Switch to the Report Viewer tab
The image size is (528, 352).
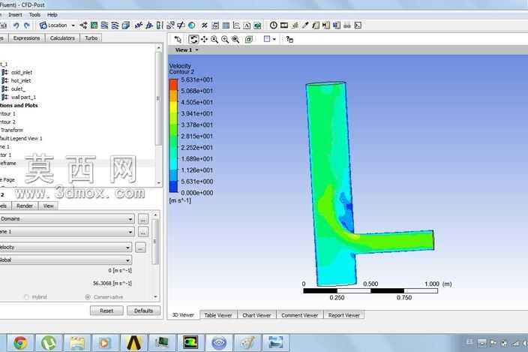pos(343,315)
